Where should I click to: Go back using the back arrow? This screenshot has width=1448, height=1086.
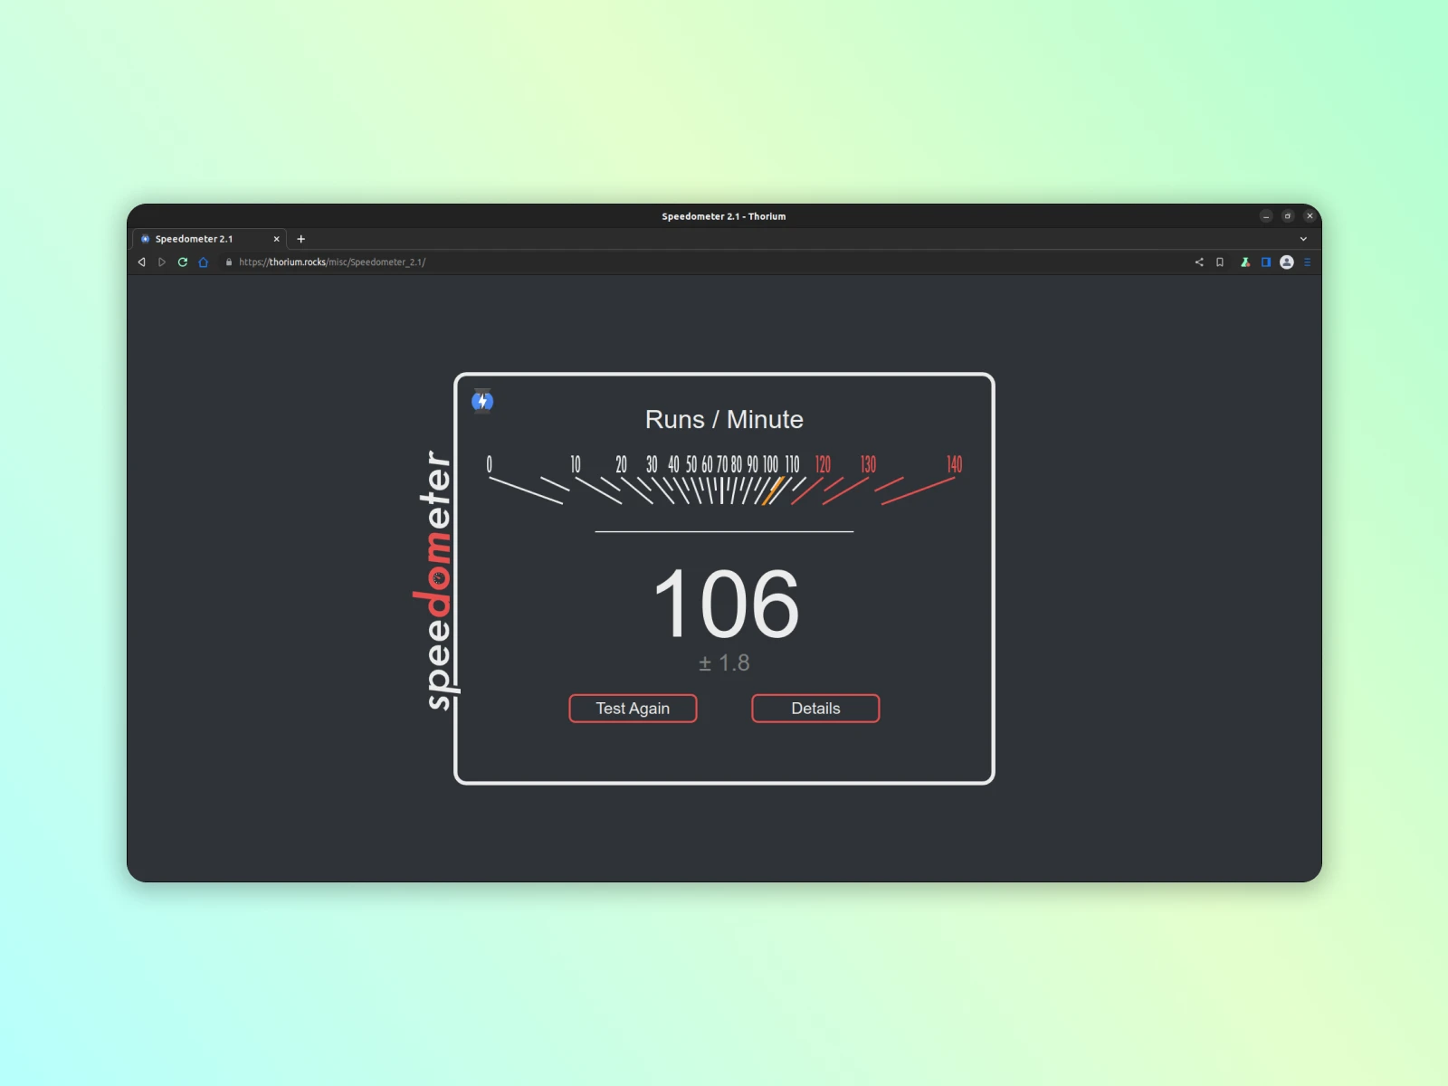click(x=141, y=262)
